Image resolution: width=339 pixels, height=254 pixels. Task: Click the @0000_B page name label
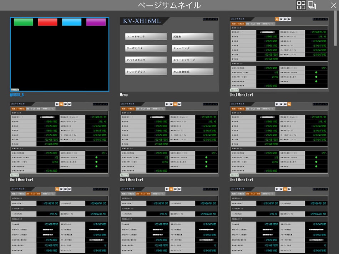click(x=17, y=95)
